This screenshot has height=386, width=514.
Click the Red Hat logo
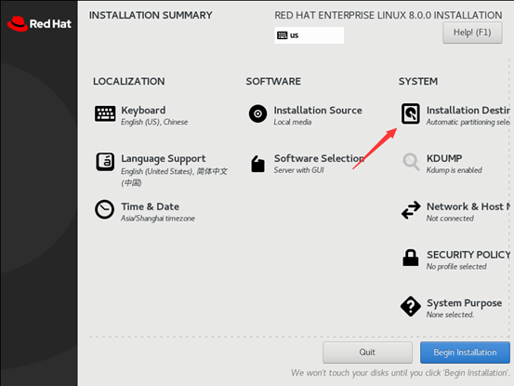[39, 23]
